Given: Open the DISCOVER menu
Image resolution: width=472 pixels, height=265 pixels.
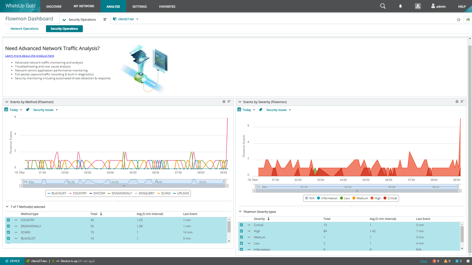Looking at the screenshot, I should pyautogui.click(x=54, y=7).
